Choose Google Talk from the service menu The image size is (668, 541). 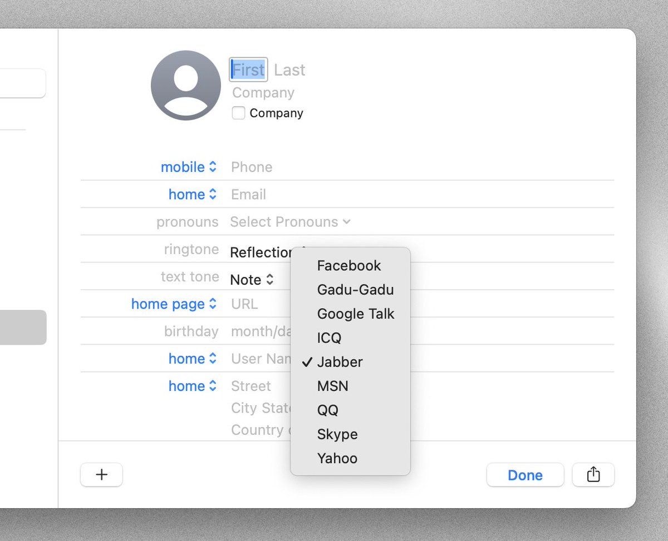click(x=350, y=314)
